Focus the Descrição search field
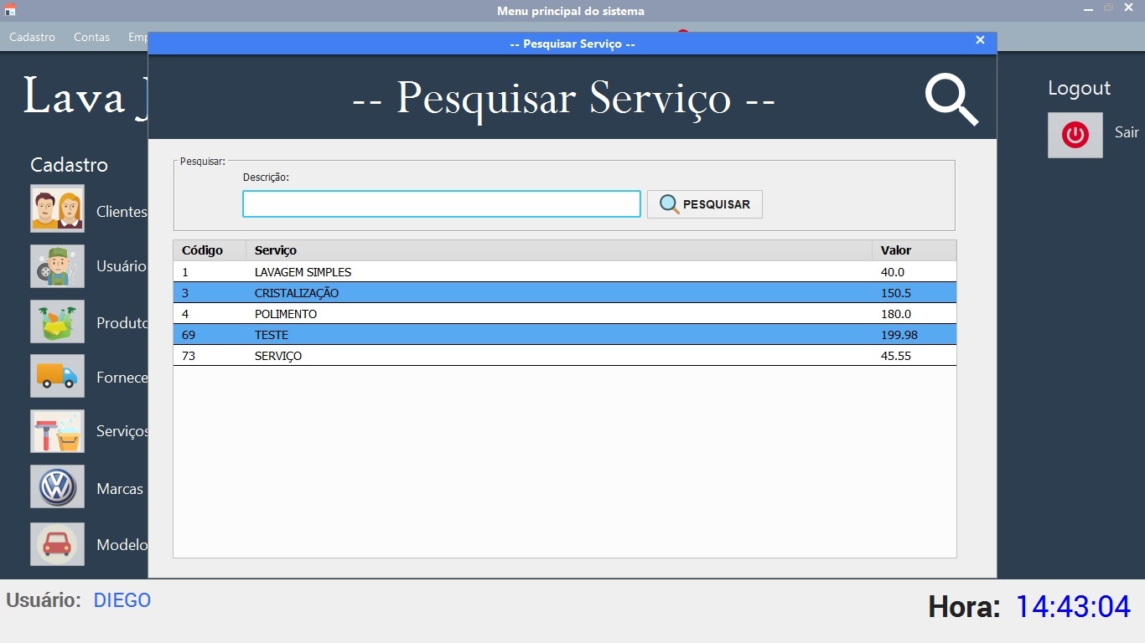 442,204
